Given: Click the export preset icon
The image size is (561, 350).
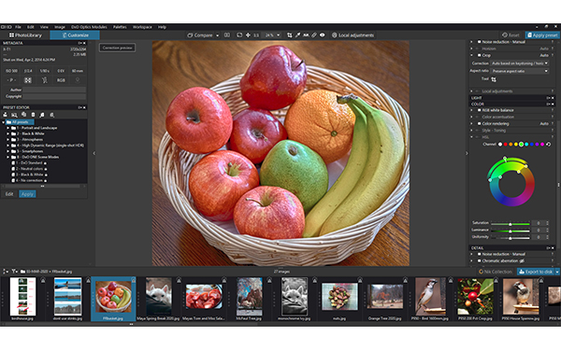Looking at the screenshot, I should coord(51,115).
